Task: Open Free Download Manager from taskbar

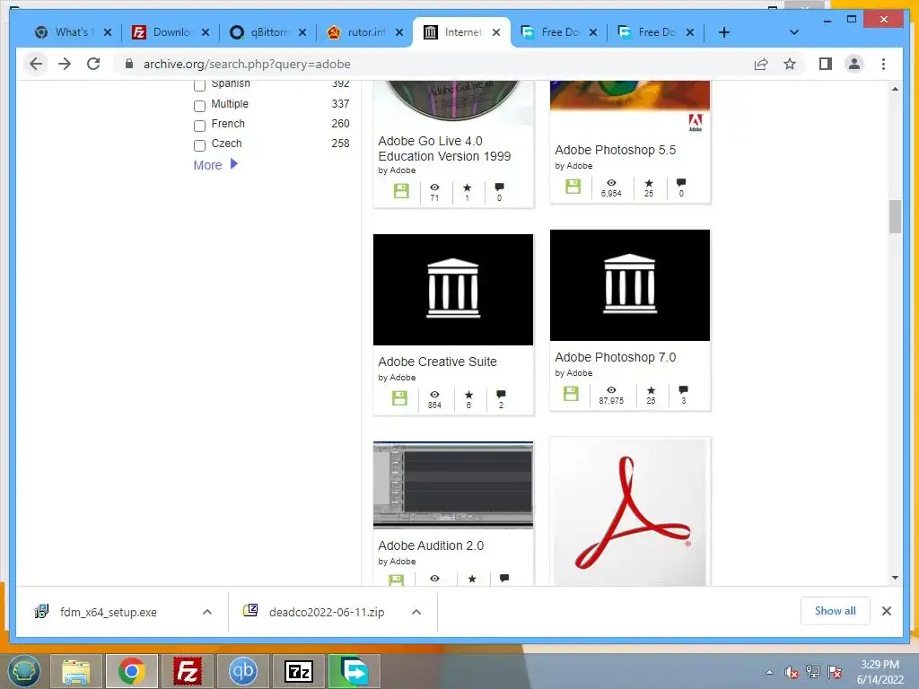Action: point(354,671)
